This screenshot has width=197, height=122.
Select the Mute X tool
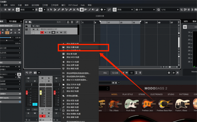coord(74,10)
